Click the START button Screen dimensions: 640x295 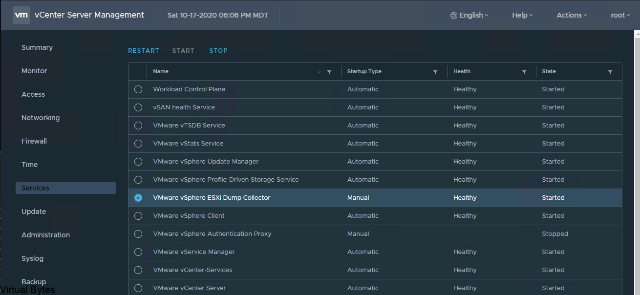pos(183,50)
